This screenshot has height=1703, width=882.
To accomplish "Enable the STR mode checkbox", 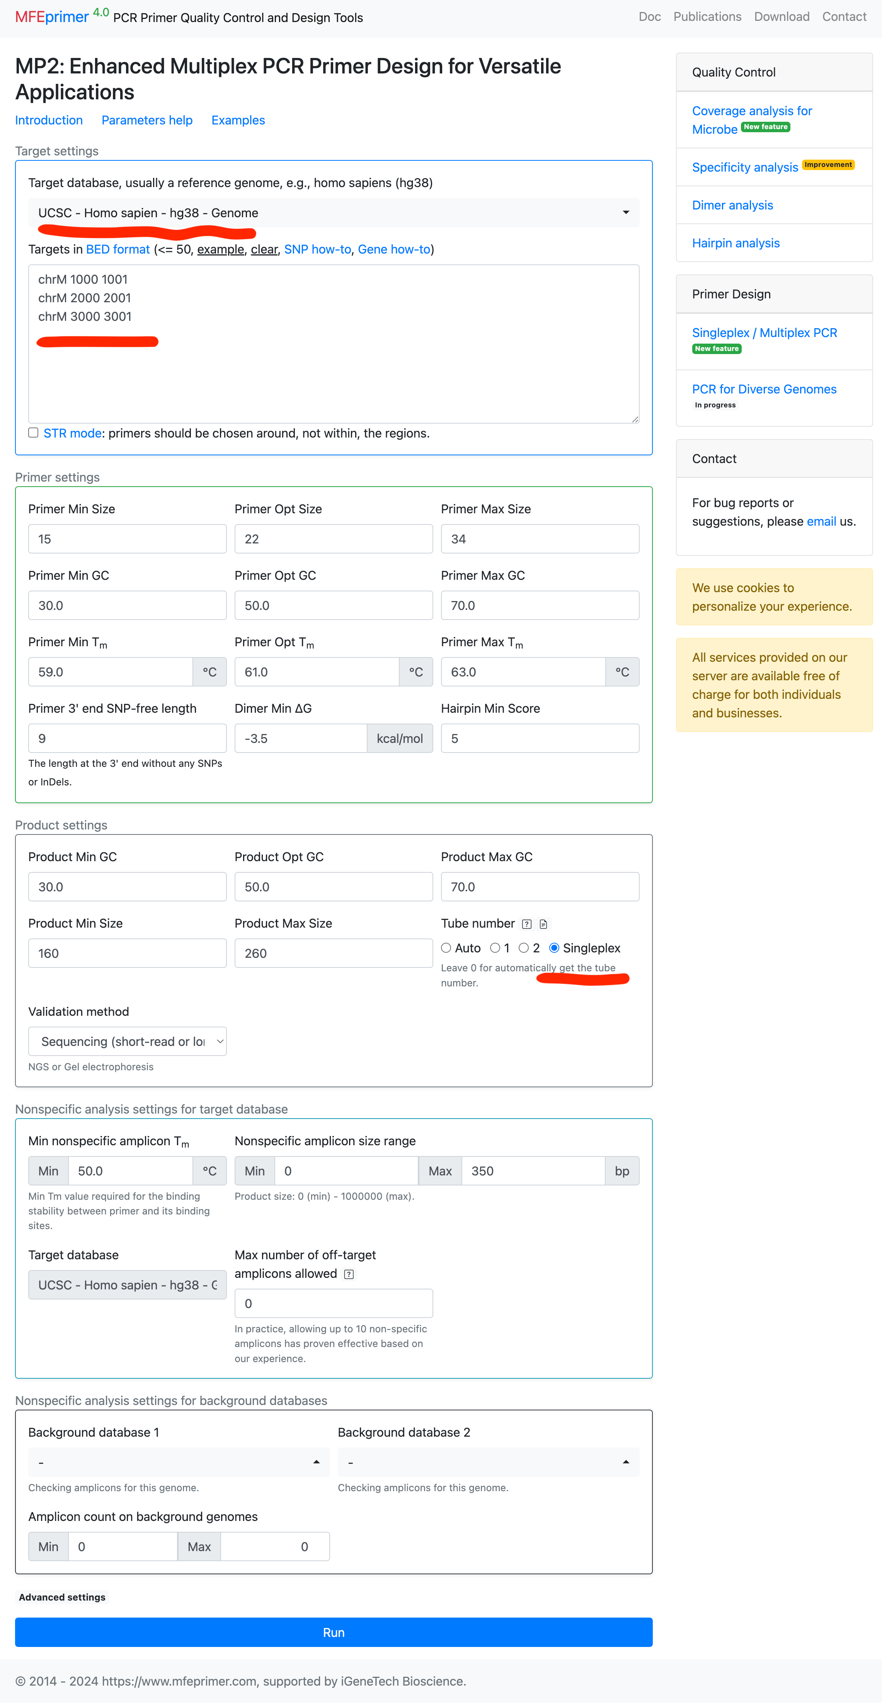I will 33,433.
